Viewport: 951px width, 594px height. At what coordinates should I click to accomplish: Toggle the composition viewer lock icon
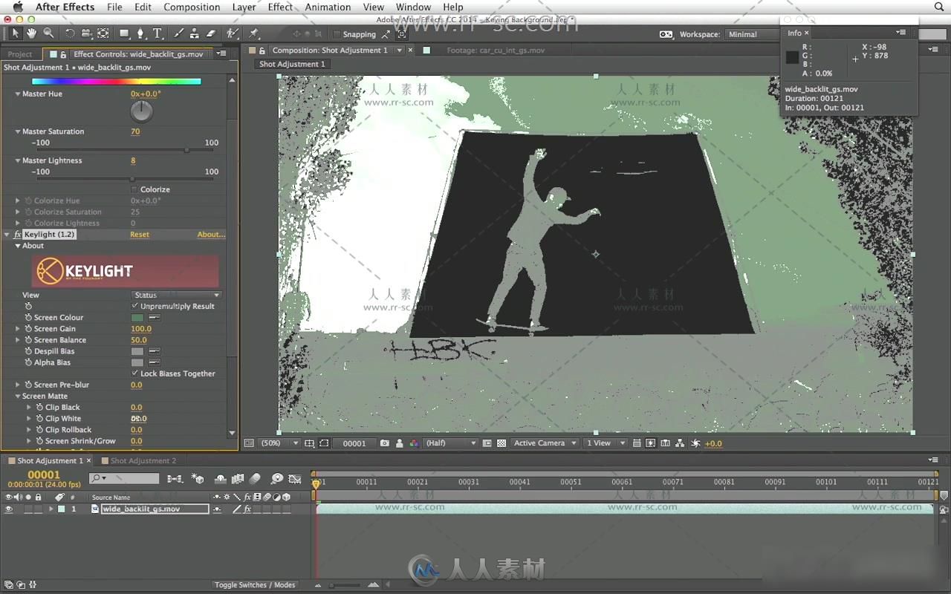click(x=262, y=50)
